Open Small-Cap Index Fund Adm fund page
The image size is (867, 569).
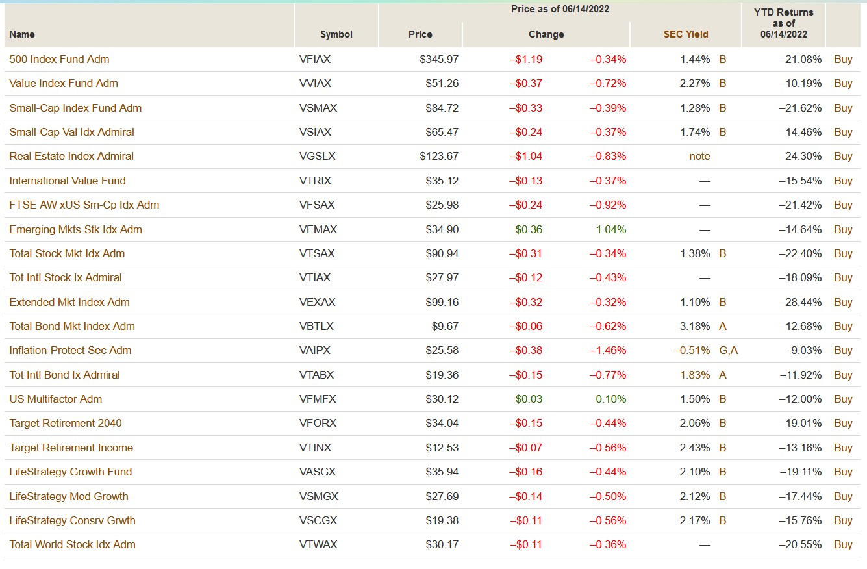click(x=75, y=108)
